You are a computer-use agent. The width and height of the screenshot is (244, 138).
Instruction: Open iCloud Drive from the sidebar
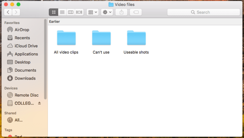[26, 46]
